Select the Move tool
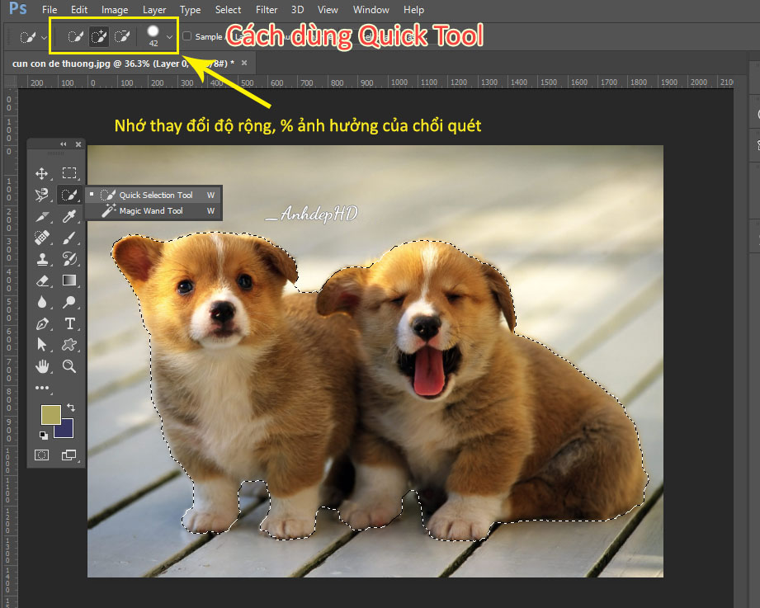 pos(42,173)
